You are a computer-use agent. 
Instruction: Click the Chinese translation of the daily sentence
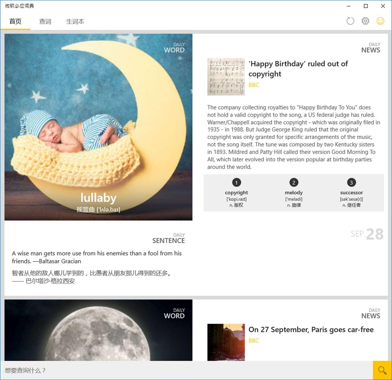pos(91,277)
